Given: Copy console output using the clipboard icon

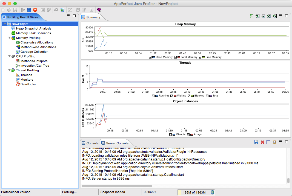Looking at the screenshot, I should [x=274, y=142].
